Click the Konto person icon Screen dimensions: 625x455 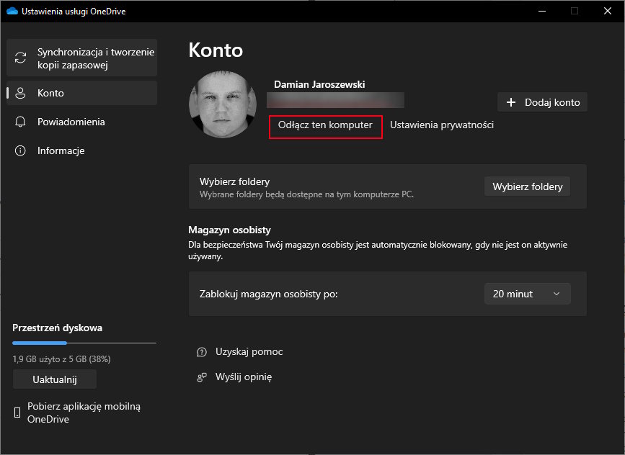click(x=21, y=93)
